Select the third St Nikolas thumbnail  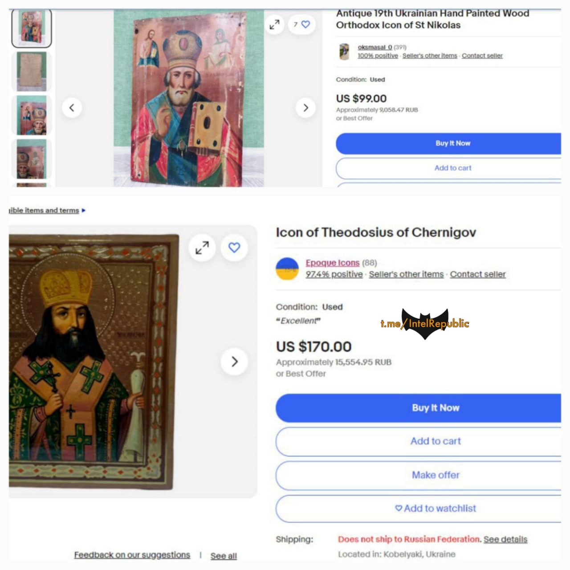coord(31,115)
